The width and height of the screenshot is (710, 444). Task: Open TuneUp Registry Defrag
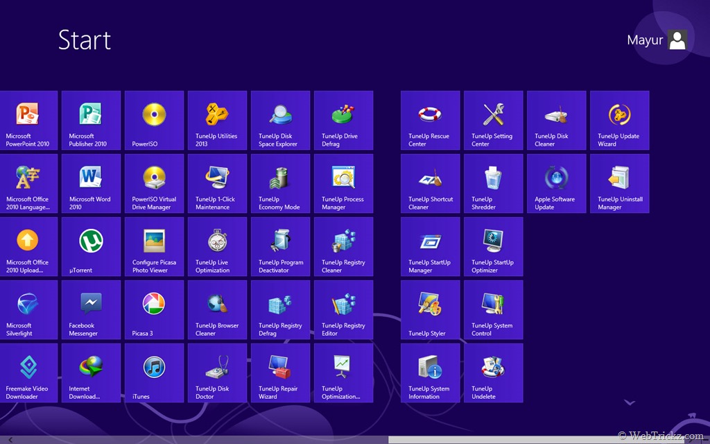click(281, 310)
